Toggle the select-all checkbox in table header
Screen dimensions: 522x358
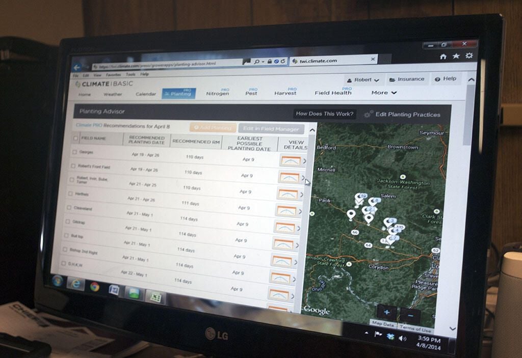[75, 137]
